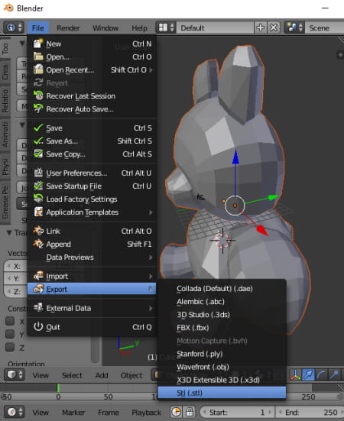The image size is (344, 421).
Task: Click Load Factory Settings entry
Action: [92, 199]
